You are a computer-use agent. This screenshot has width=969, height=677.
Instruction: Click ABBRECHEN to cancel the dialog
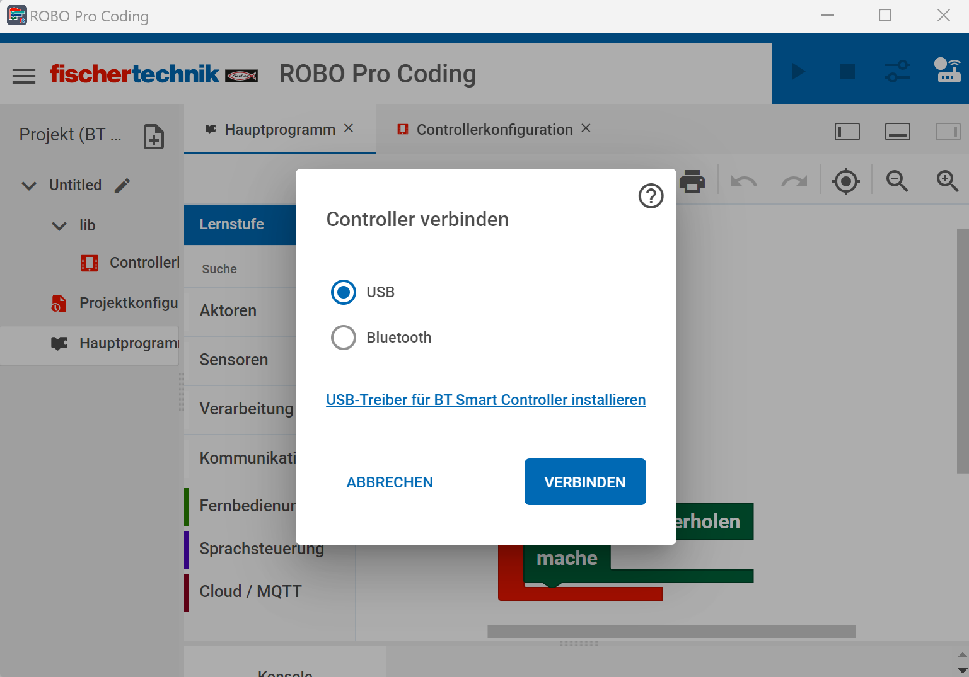click(x=390, y=482)
